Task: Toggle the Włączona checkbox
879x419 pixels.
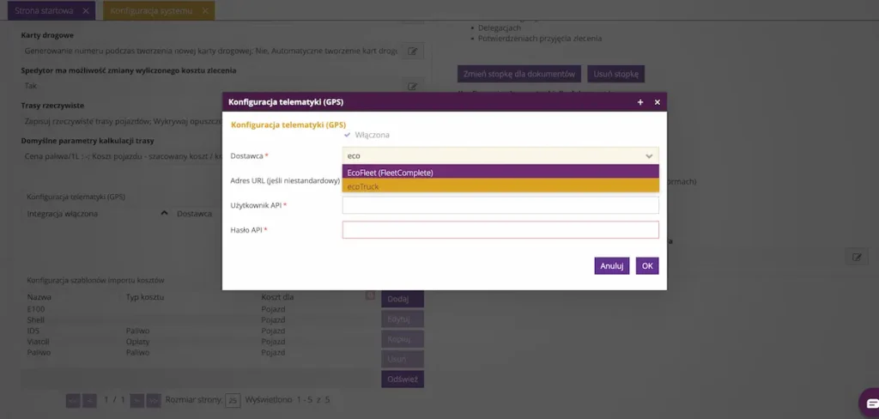Action: (x=348, y=135)
